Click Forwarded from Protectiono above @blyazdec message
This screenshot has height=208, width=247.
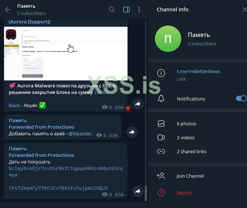pos(41,127)
